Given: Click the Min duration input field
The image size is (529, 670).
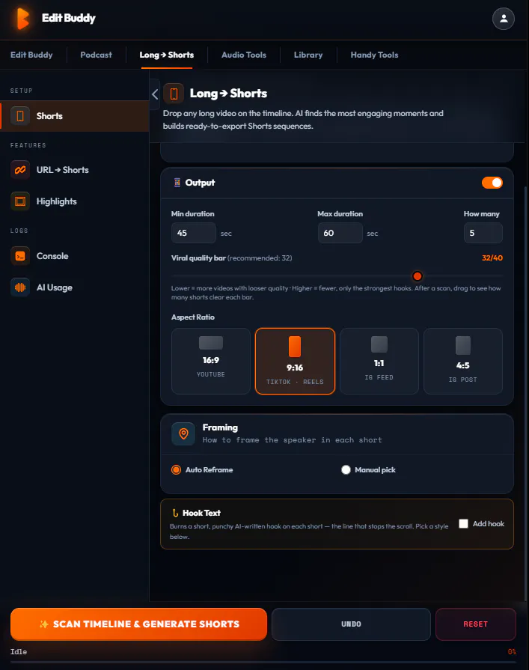Looking at the screenshot, I should pyautogui.click(x=193, y=233).
